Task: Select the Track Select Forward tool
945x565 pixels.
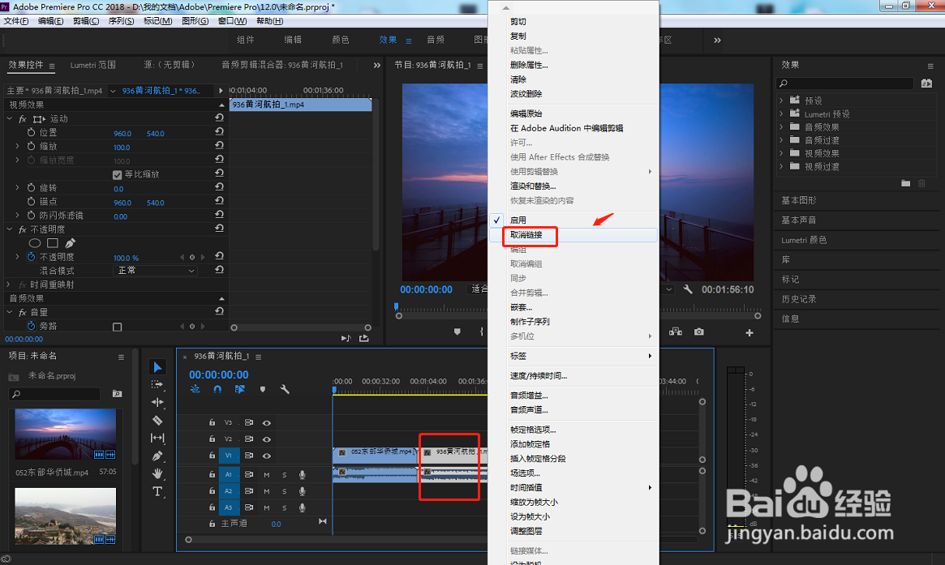Action: point(157,384)
